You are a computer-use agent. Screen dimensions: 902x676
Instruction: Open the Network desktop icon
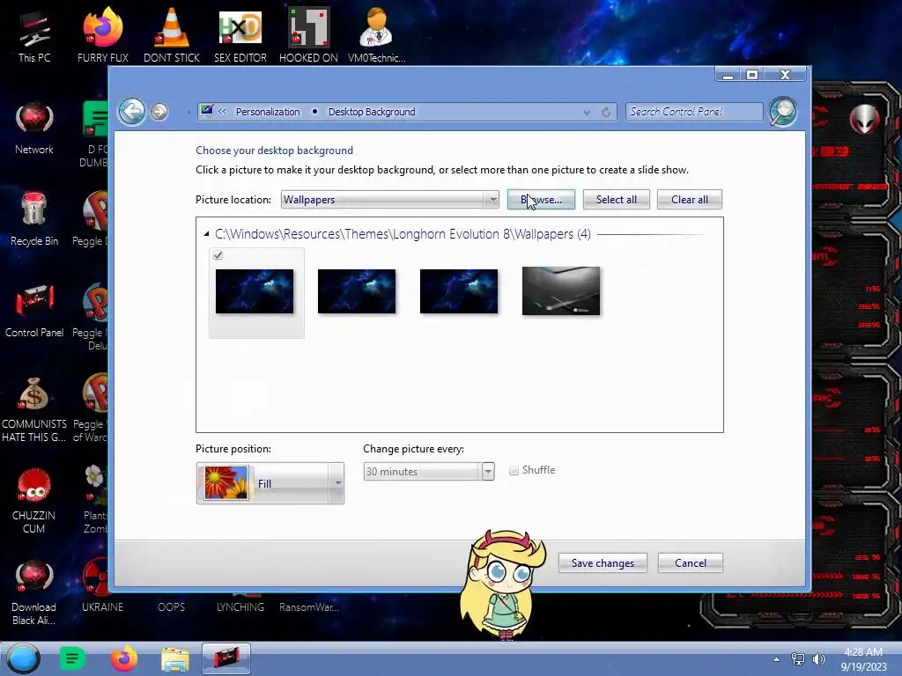[34, 128]
